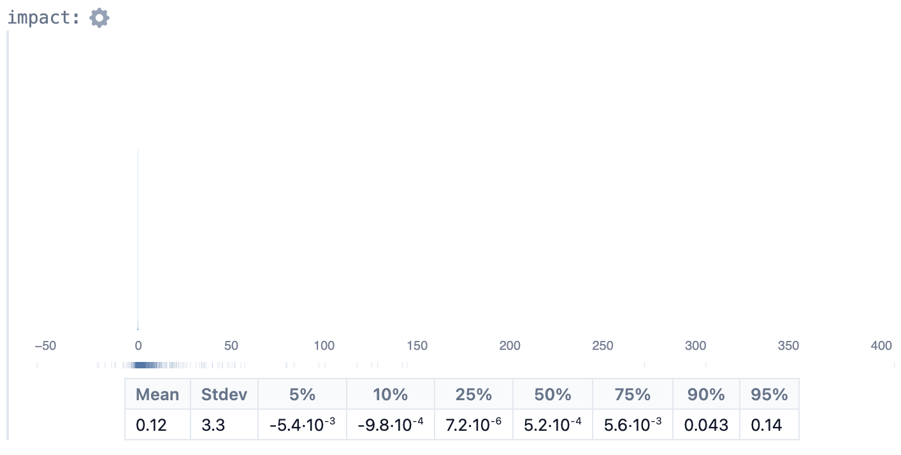Select the Stdev column header

click(x=224, y=394)
